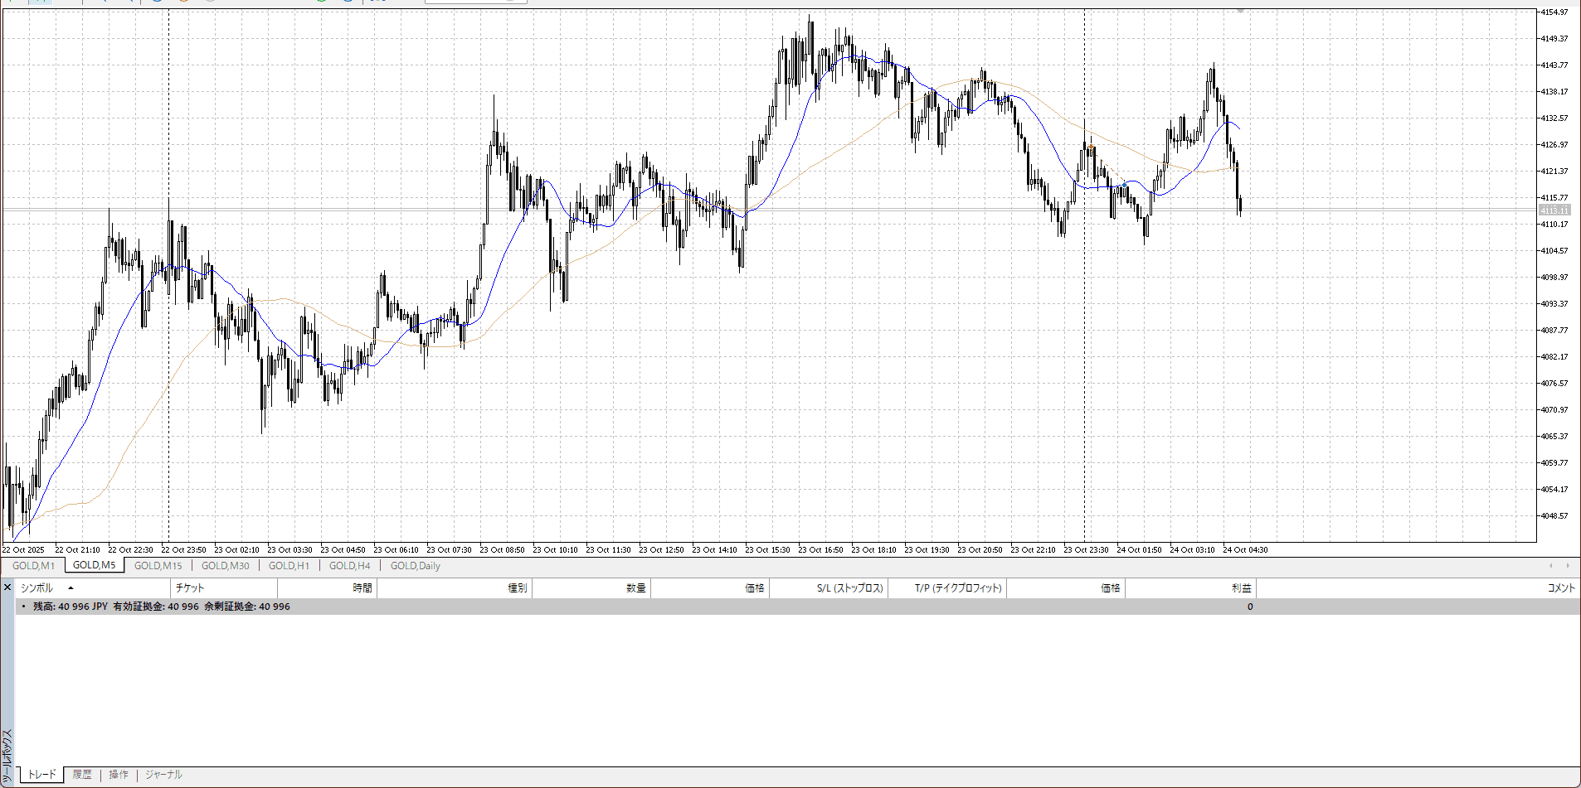Open the GOLD,M15 chart tab
Image resolution: width=1581 pixels, height=788 pixels.
[x=158, y=566]
